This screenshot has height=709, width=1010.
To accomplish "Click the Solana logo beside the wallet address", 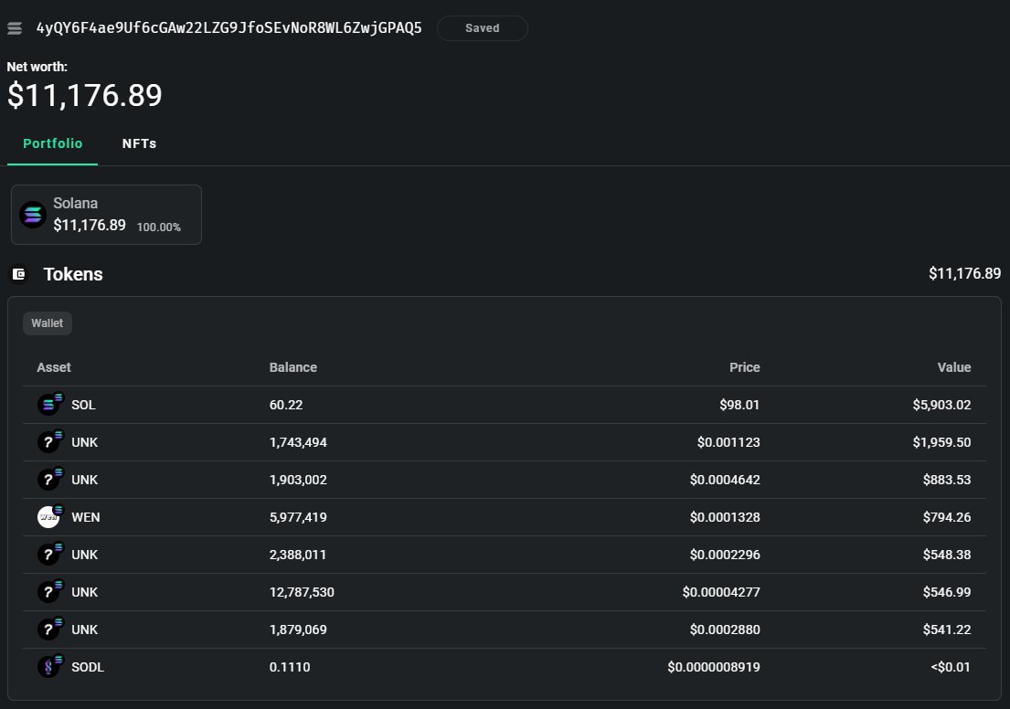I will coord(15,28).
